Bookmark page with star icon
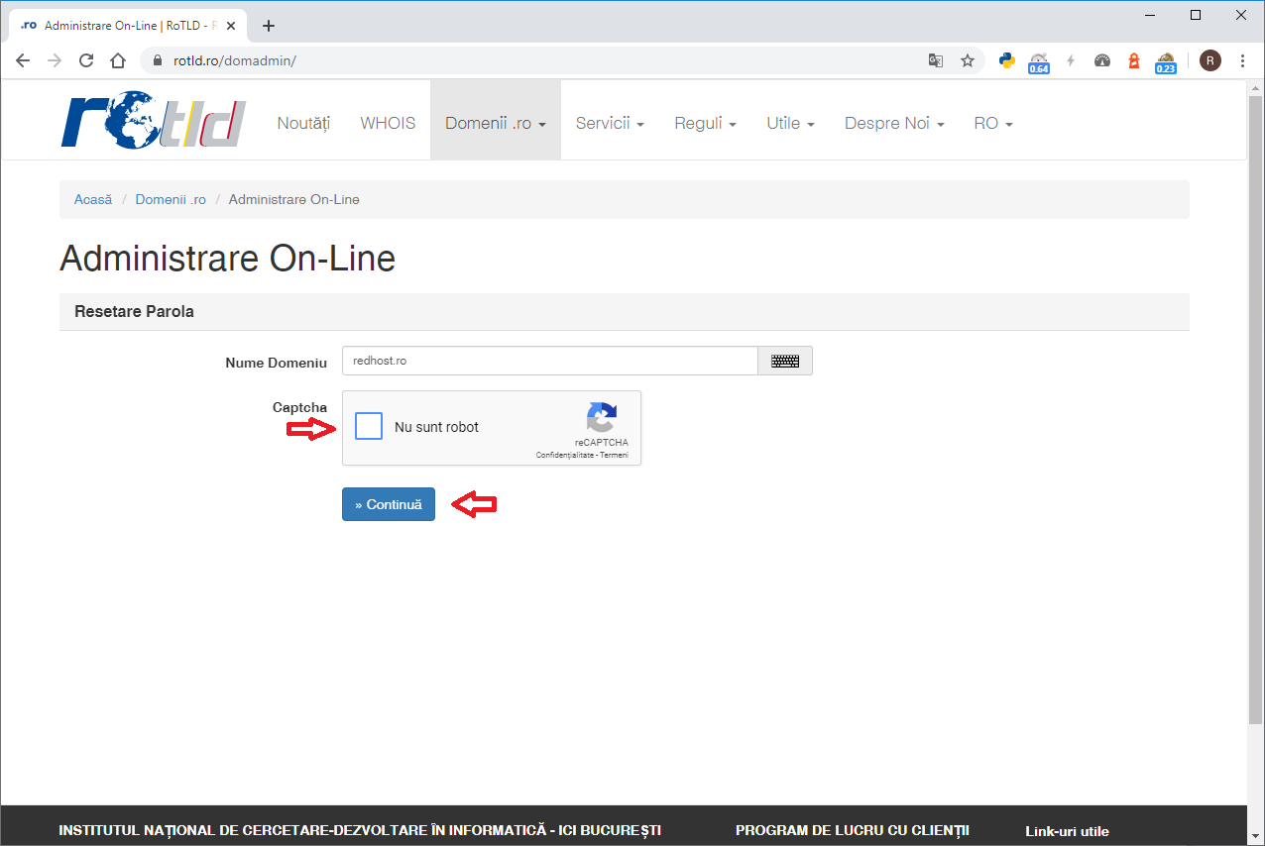Viewport: 1265px width, 846px height. coord(968,60)
